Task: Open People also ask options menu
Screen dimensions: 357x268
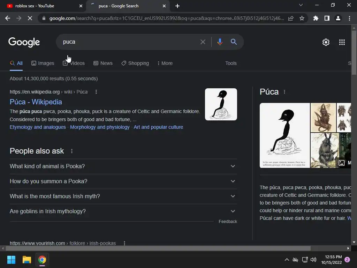Action: (72, 151)
